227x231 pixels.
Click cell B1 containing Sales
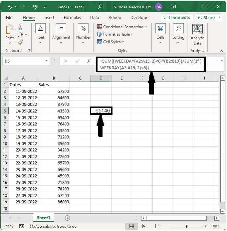[54, 85]
